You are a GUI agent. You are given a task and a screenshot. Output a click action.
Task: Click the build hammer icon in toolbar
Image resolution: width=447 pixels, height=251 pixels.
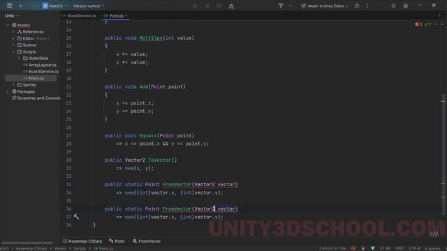(x=281, y=6)
